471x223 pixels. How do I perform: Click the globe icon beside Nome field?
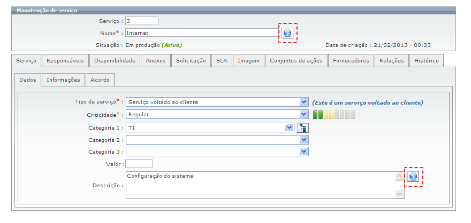tap(287, 33)
